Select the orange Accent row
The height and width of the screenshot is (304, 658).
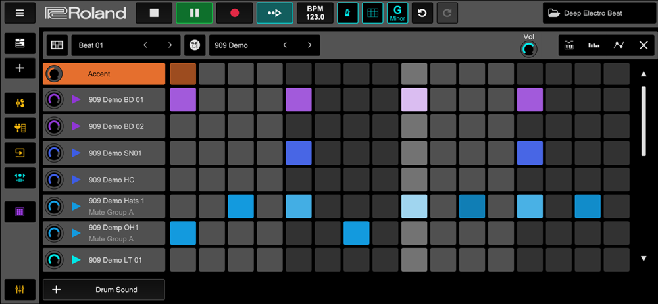[x=104, y=74]
